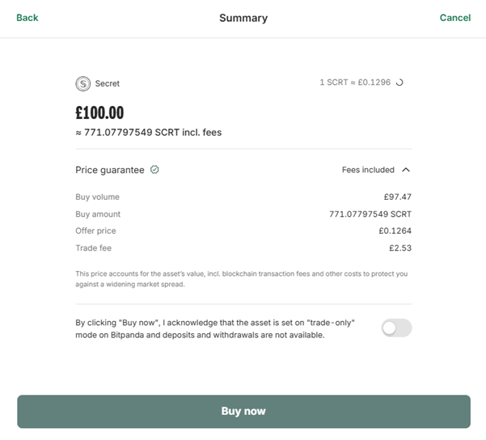Collapse the fee details chevron
Viewport: 486px width, 440px height.
406,170
